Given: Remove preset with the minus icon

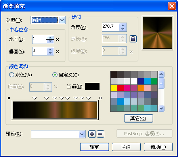Looking at the screenshot, I should pos(100,134).
